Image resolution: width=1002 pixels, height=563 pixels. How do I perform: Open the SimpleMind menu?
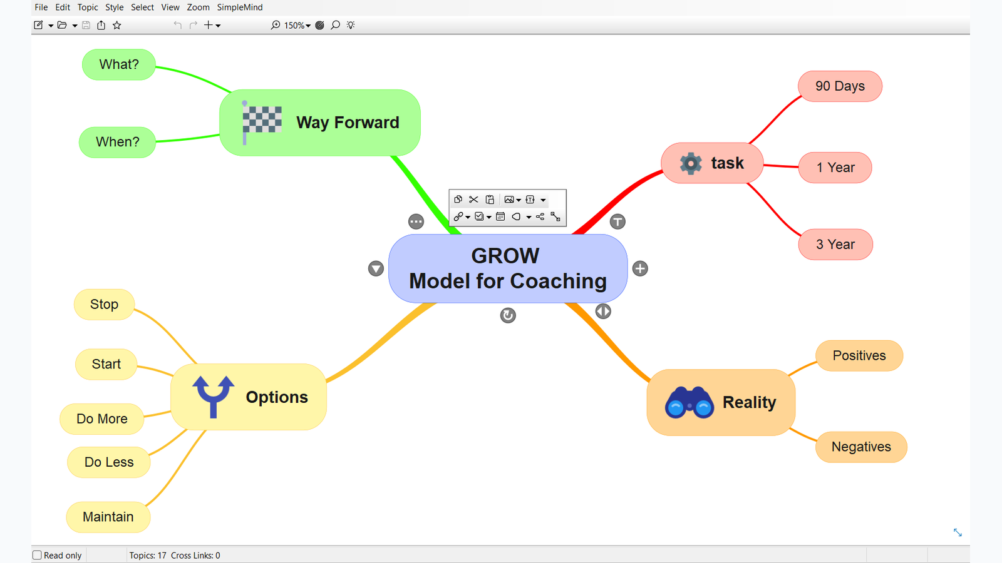click(x=240, y=8)
